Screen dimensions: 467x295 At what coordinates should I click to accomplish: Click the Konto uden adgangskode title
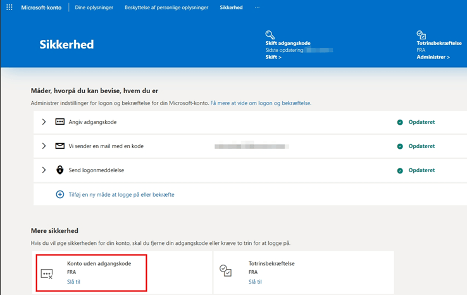(x=99, y=263)
